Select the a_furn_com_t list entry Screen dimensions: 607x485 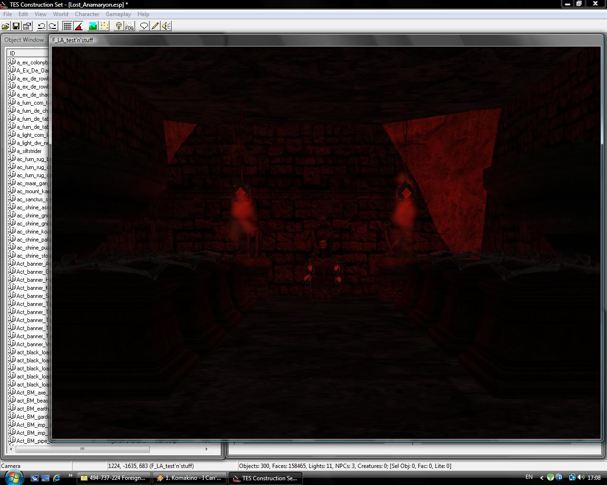tap(28, 103)
